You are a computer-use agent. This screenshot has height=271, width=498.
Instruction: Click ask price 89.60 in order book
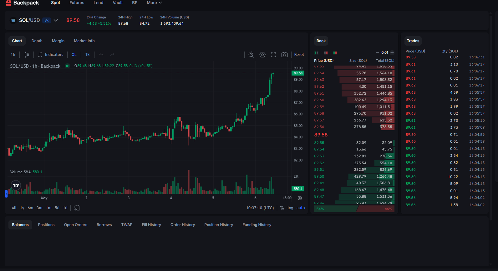point(319,100)
